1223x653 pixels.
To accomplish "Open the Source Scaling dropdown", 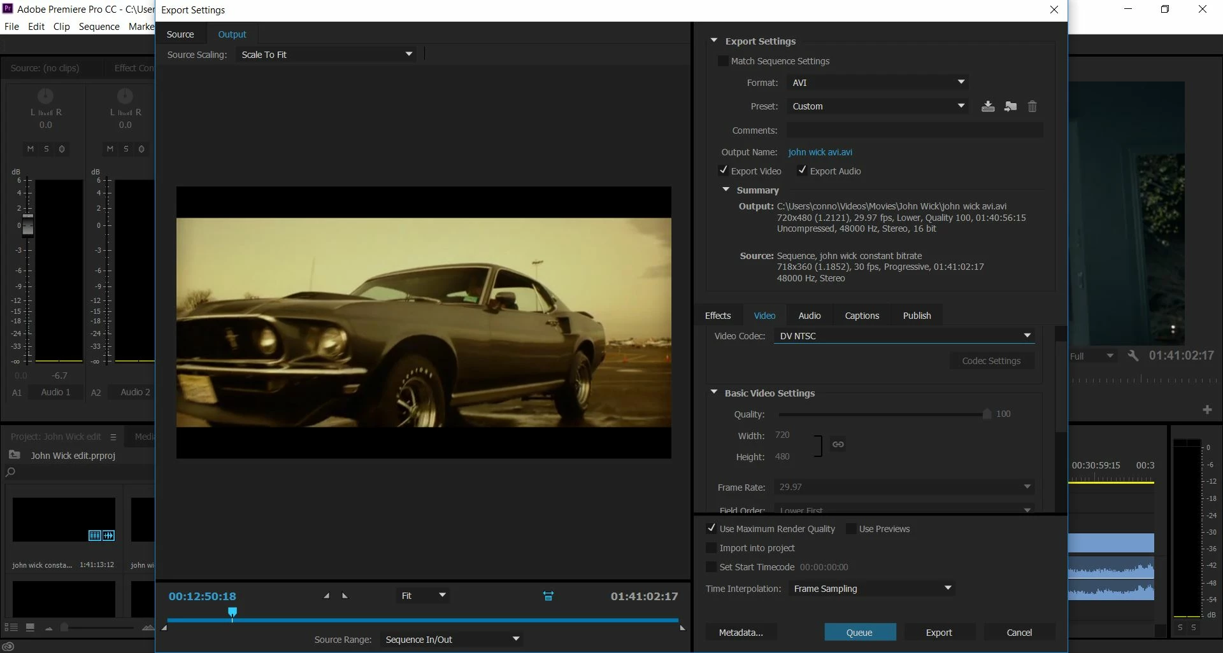I will point(326,55).
